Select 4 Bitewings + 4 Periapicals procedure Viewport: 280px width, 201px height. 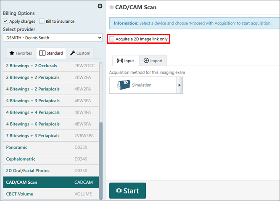[x=51, y=112]
